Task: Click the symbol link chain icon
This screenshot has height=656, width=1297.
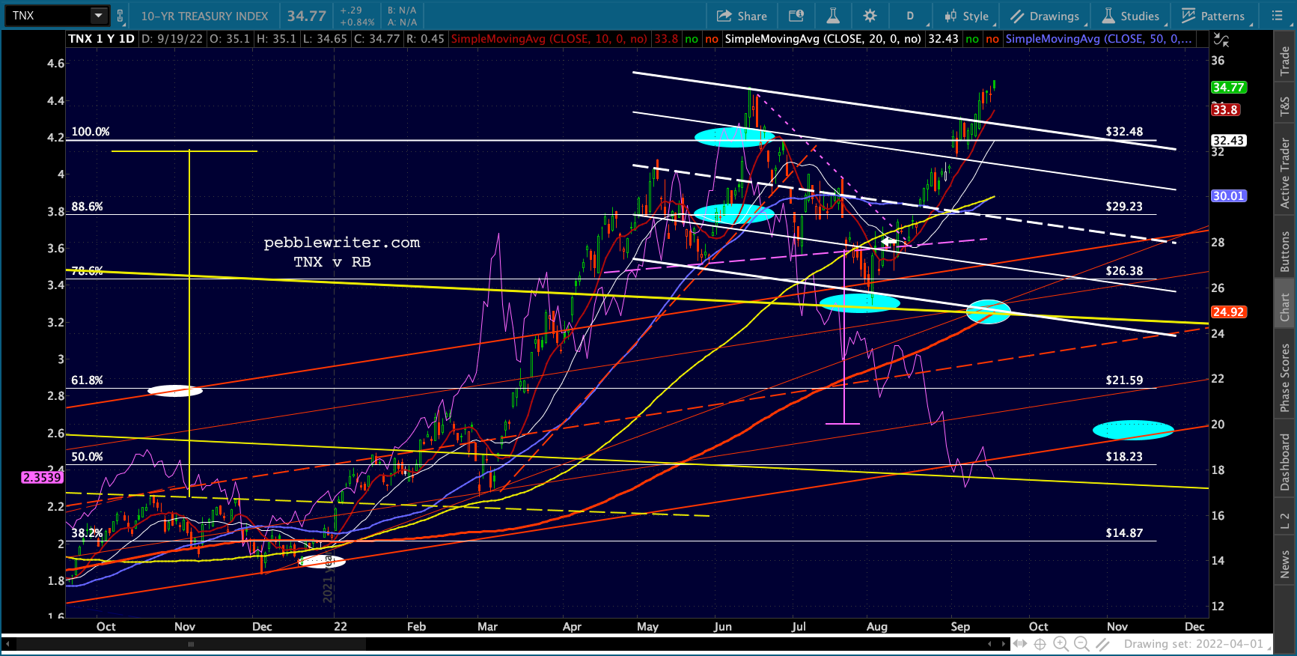Action: 120,16
